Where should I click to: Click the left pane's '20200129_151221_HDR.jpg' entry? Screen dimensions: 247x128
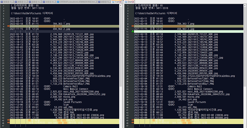(78, 34)
